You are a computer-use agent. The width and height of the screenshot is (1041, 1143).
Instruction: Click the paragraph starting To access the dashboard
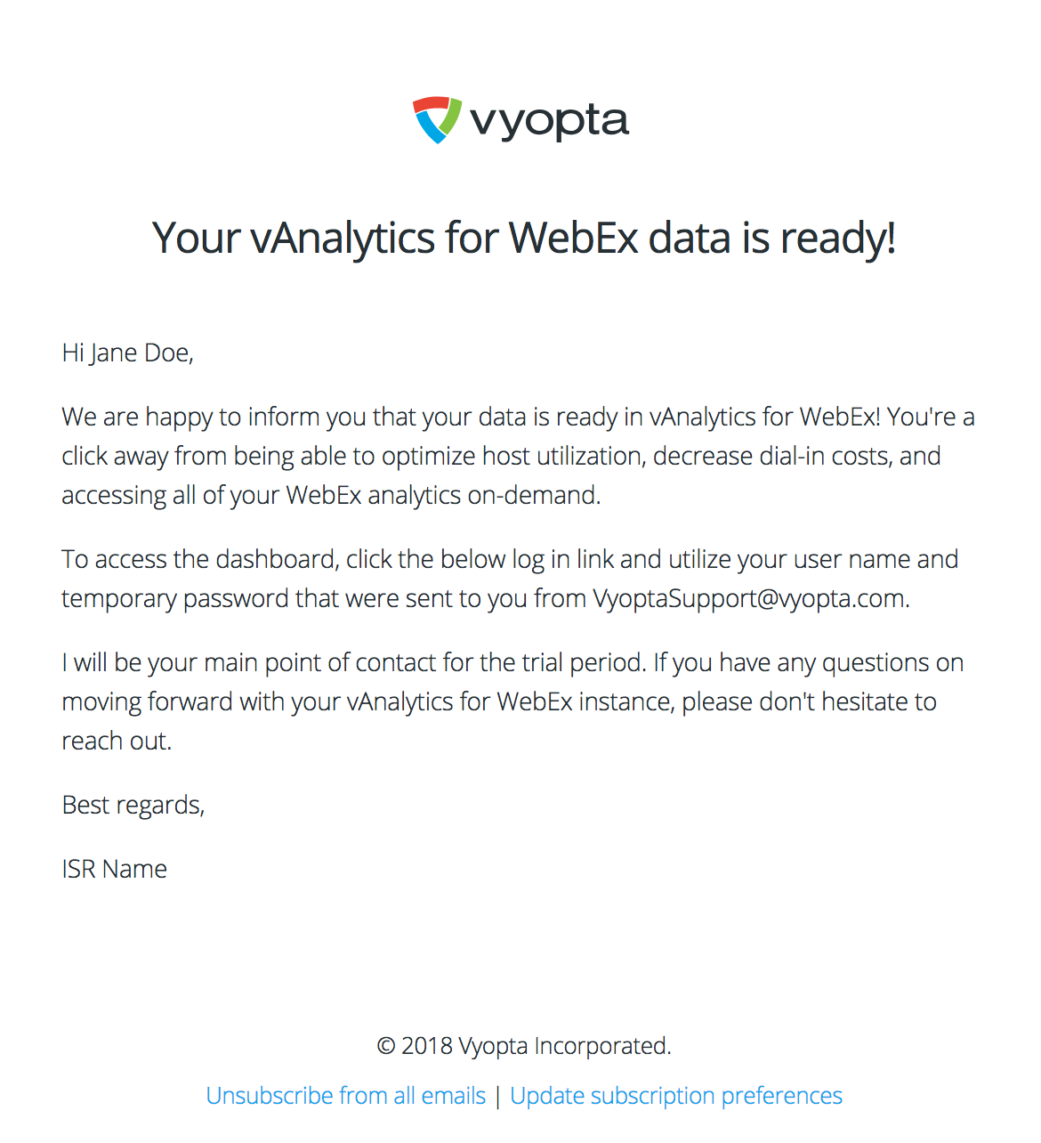click(510, 579)
